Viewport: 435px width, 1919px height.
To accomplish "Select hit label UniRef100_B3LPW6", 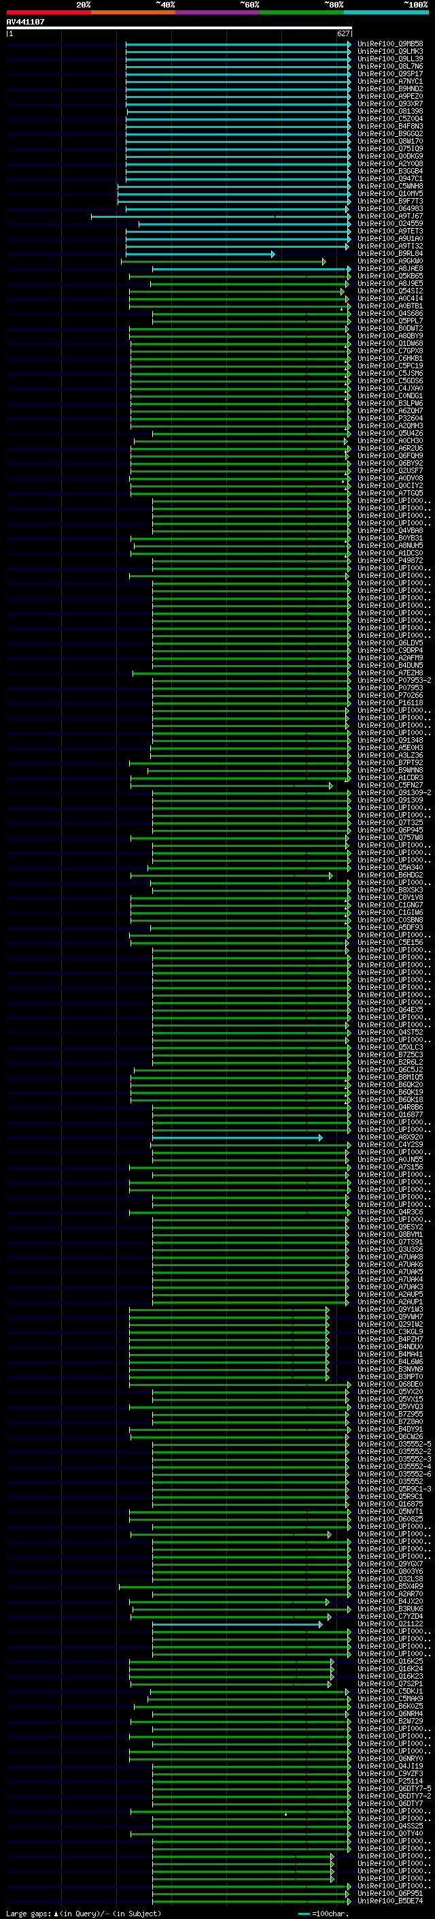I will point(389,404).
